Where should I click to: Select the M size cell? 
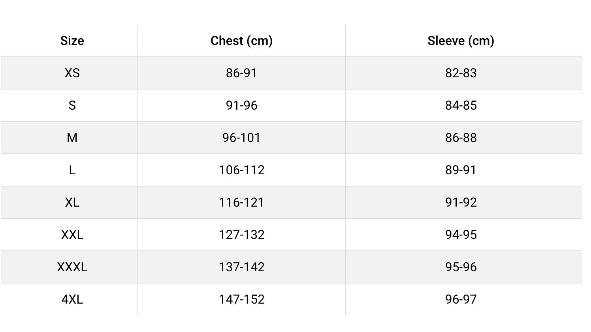pyautogui.click(x=72, y=138)
